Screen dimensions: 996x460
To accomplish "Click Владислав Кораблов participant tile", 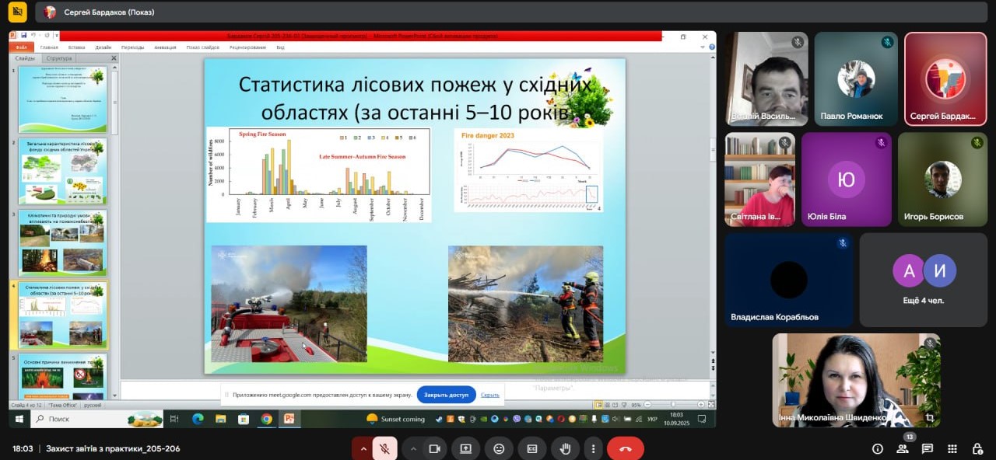I will [x=788, y=280].
